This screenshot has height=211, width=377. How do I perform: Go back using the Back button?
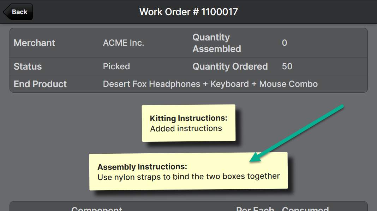(x=19, y=12)
